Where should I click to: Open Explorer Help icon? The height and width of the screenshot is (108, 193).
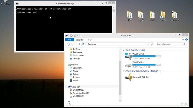pos(186,39)
